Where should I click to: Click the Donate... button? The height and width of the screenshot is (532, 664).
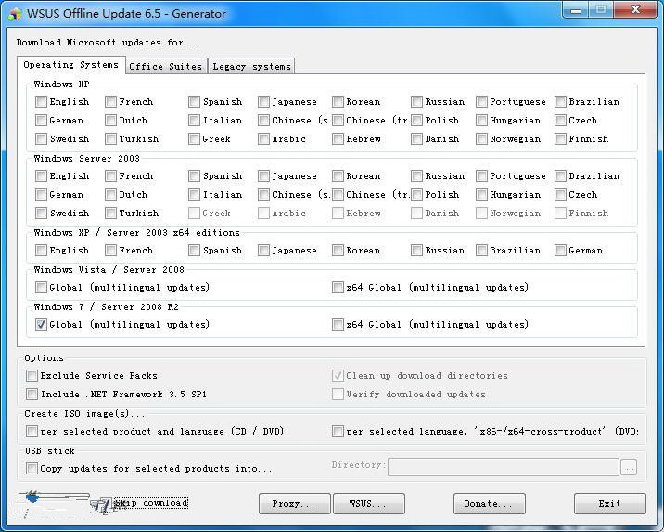coord(489,503)
